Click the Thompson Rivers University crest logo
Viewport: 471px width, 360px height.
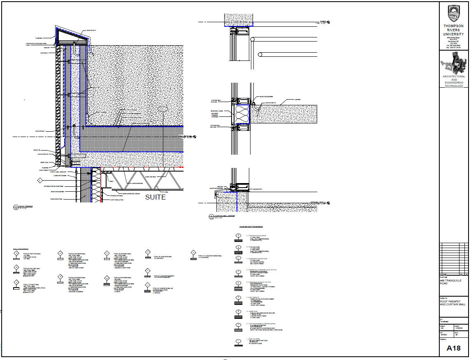pyautogui.click(x=453, y=13)
